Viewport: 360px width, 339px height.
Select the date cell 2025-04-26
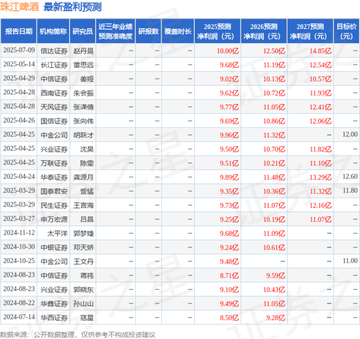click(x=19, y=120)
